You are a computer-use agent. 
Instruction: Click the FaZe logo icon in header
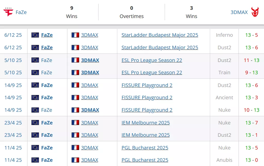click(8, 12)
